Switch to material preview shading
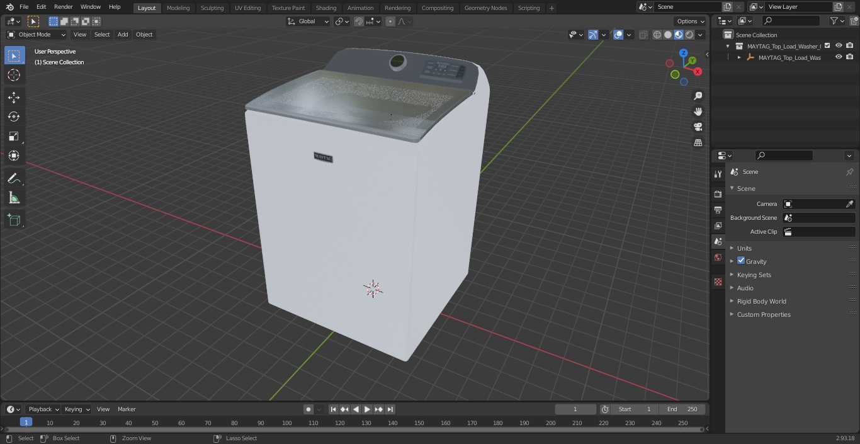 [x=679, y=35]
